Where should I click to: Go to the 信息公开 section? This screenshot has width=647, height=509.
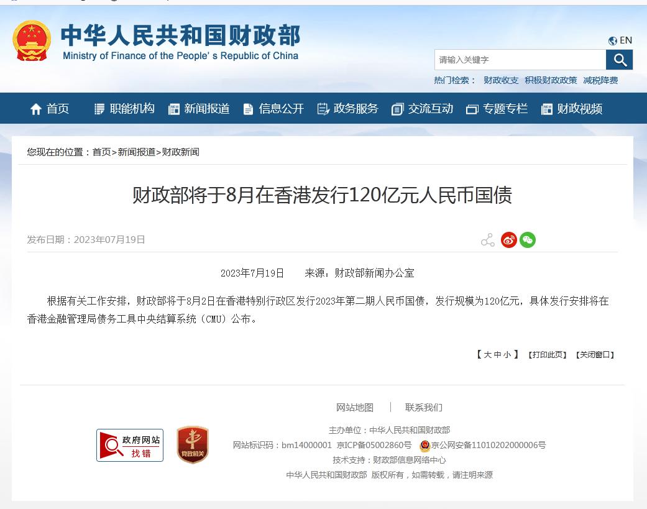point(273,109)
